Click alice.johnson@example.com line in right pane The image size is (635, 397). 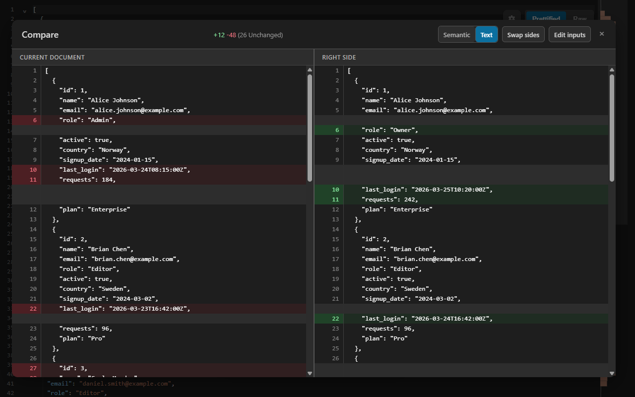tap(427, 110)
